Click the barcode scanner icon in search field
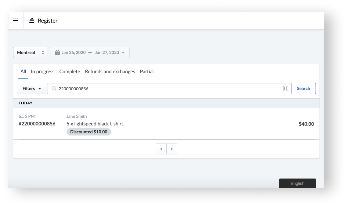This screenshot has width=347, height=206. [x=285, y=89]
